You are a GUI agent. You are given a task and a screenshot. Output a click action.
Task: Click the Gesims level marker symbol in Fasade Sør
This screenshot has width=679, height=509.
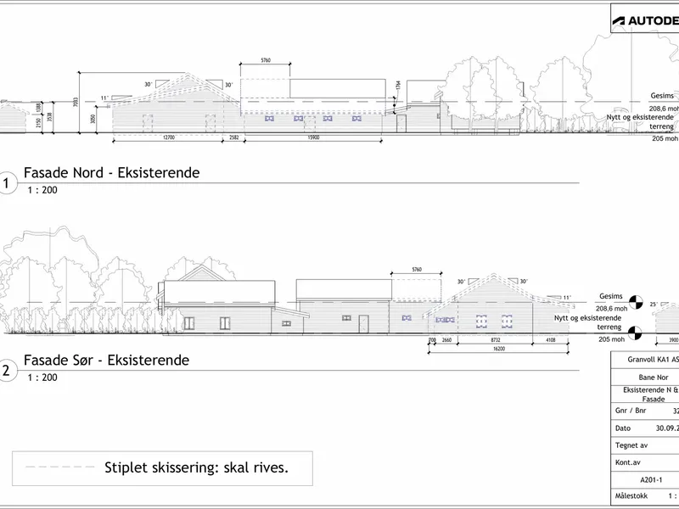coord(636,302)
